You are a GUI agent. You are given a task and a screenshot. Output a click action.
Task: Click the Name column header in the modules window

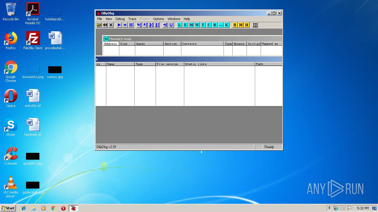(120, 64)
